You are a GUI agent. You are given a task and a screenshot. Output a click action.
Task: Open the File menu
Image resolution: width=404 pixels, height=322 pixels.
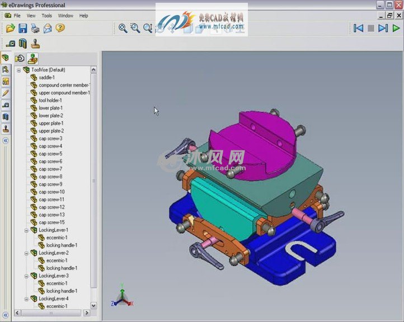(x=17, y=16)
